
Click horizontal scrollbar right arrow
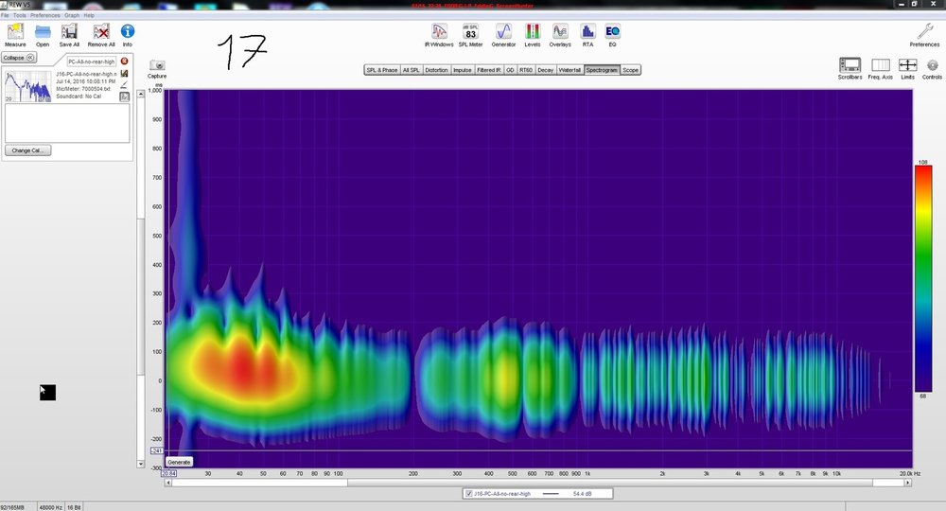pyautogui.click(x=908, y=483)
